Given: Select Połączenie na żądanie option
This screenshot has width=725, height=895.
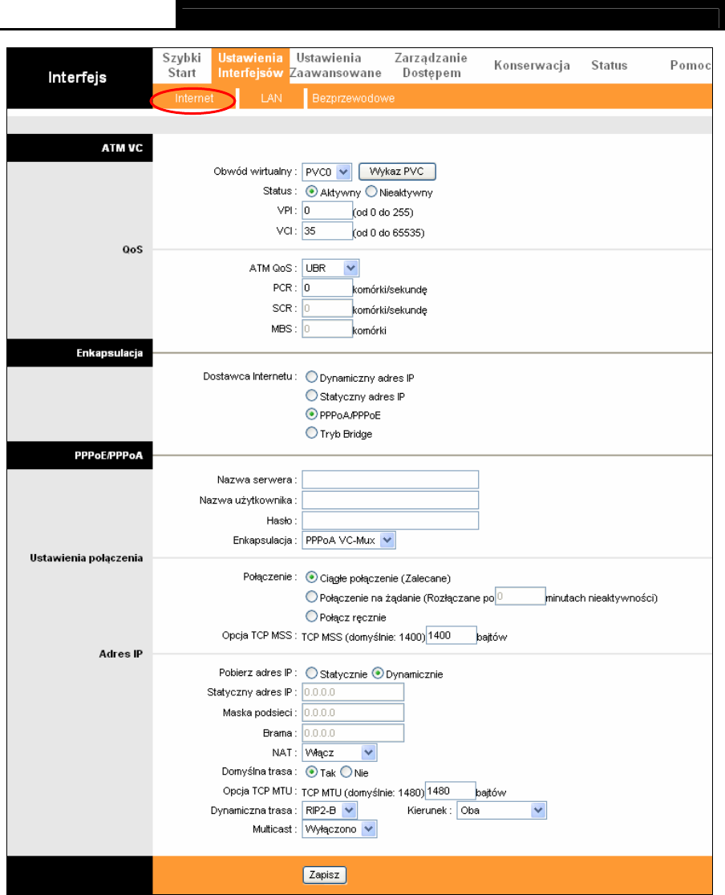Looking at the screenshot, I should point(311,597).
